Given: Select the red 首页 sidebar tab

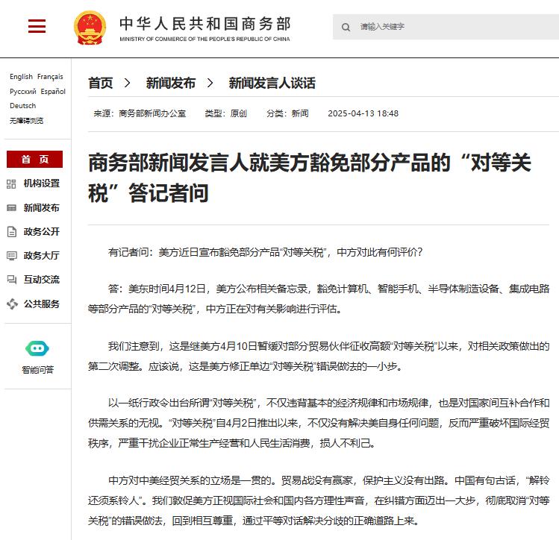Looking at the screenshot, I should tap(36, 159).
